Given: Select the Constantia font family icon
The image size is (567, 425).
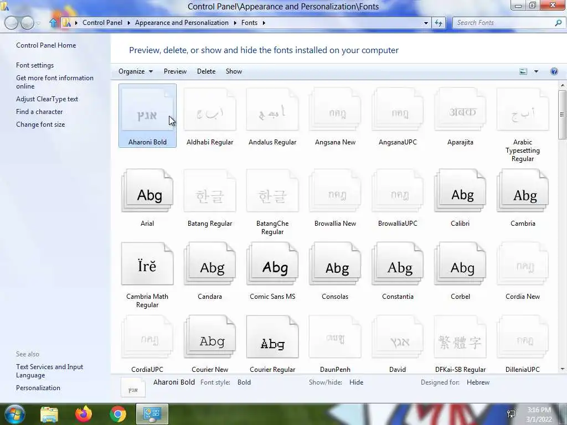Looking at the screenshot, I should [x=398, y=264].
